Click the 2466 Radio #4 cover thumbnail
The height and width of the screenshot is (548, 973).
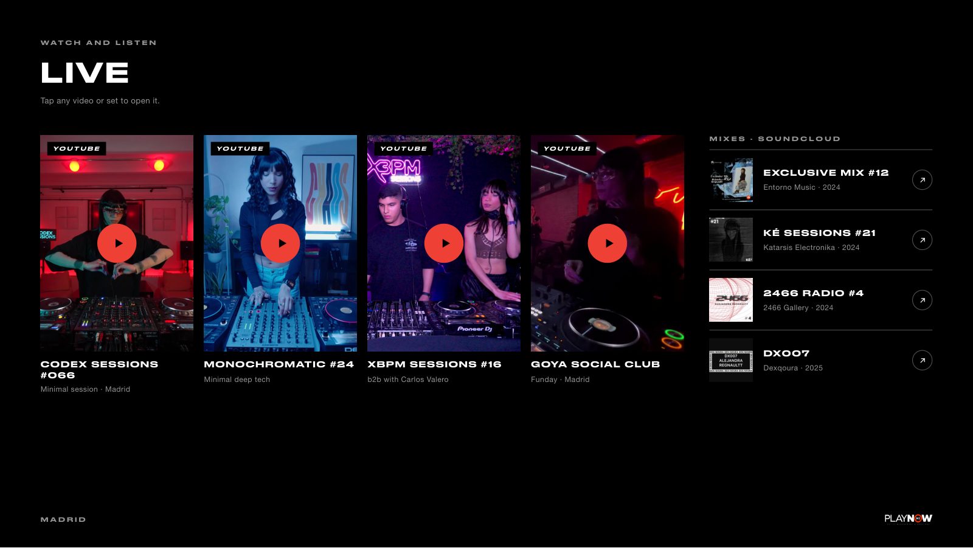[x=731, y=300]
